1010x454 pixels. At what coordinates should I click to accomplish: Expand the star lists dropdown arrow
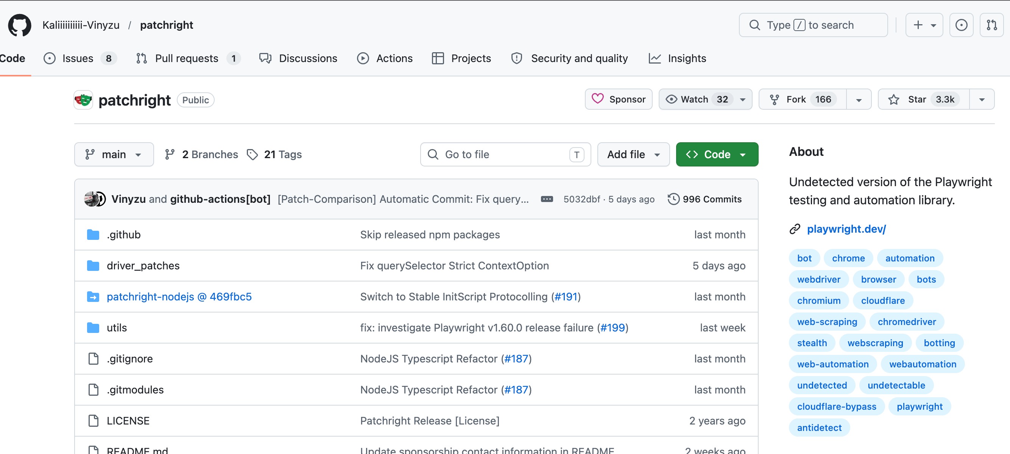pos(982,100)
